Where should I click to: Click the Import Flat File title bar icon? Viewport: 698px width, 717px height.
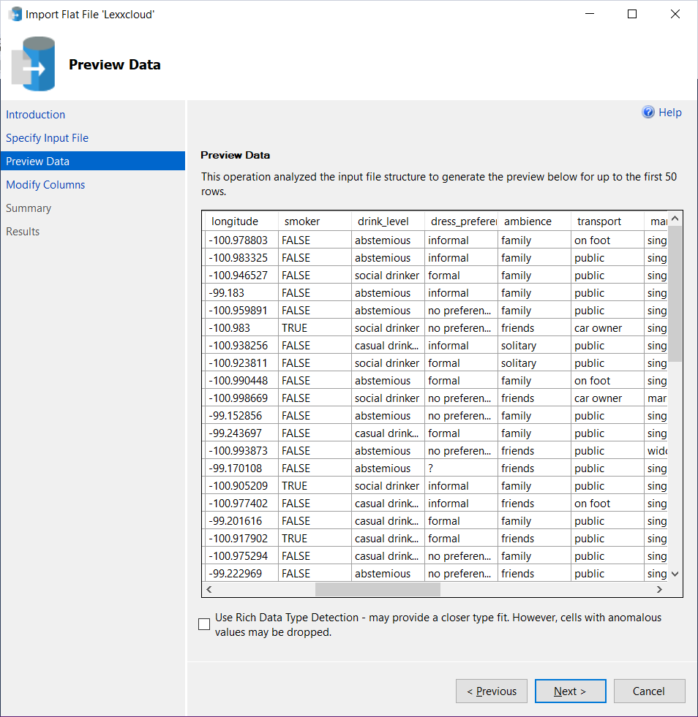(15, 14)
